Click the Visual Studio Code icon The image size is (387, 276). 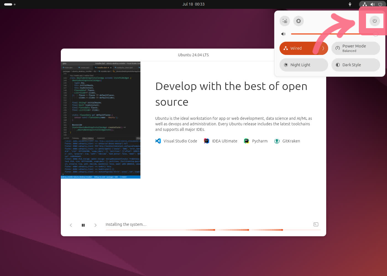158,141
